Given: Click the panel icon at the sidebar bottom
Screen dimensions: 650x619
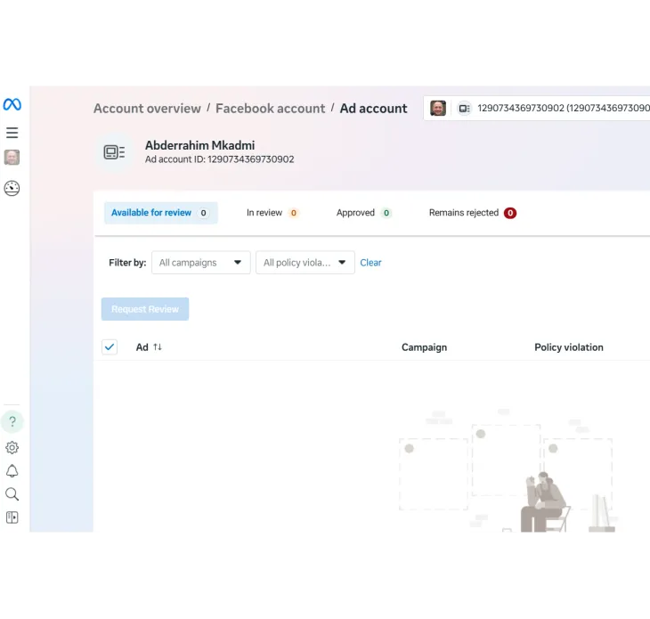Looking at the screenshot, I should [x=12, y=517].
